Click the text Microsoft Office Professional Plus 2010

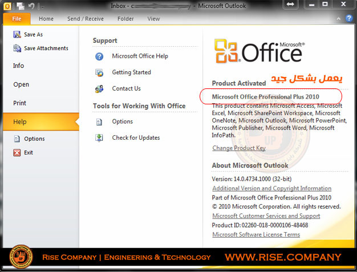point(266,97)
